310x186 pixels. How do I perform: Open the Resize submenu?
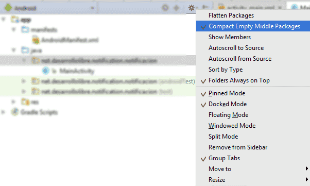pos(253,180)
